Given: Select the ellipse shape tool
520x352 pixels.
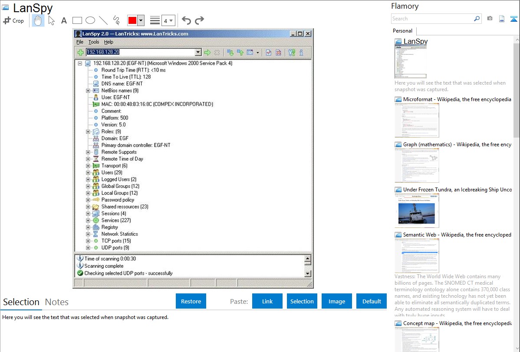Looking at the screenshot, I should [x=90, y=20].
